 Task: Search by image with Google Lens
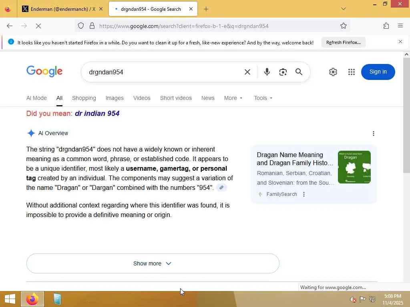pos(283,72)
